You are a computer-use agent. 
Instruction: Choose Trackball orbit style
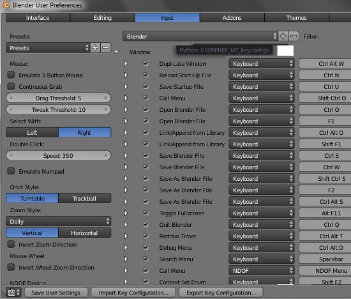click(85, 198)
